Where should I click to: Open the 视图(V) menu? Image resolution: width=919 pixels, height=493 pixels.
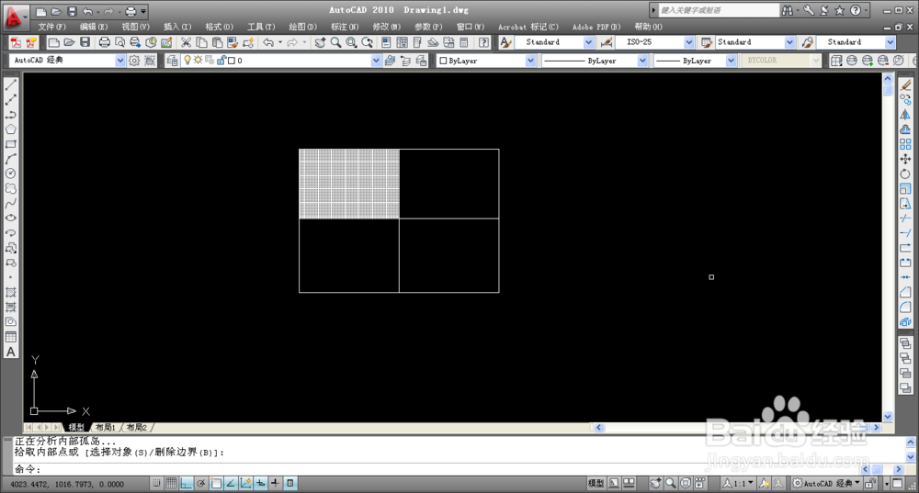point(135,27)
